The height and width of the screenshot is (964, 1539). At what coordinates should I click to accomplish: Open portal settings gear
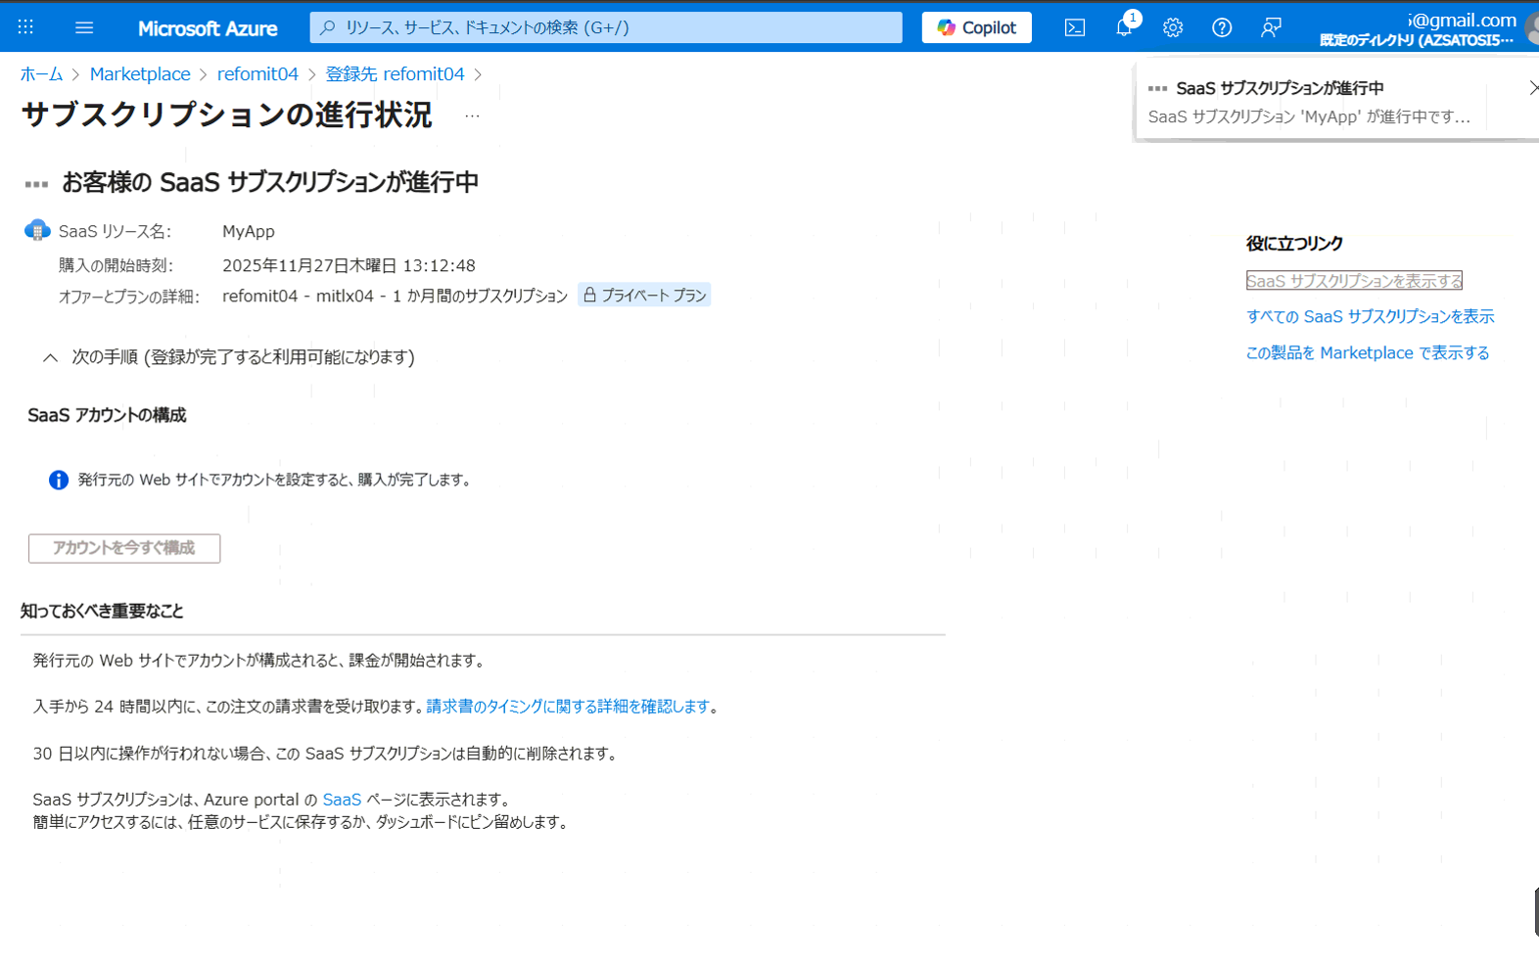pyautogui.click(x=1173, y=27)
